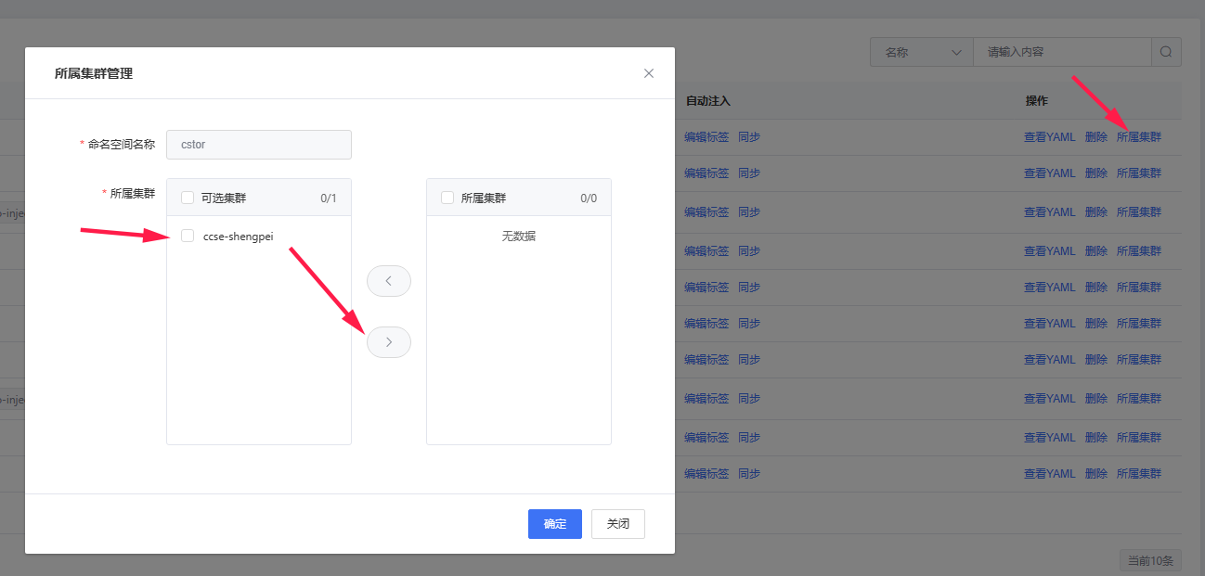Move selected clusters right with the > arrow
Image resolution: width=1205 pixels, height=576 pixels.
pos(389,342)
